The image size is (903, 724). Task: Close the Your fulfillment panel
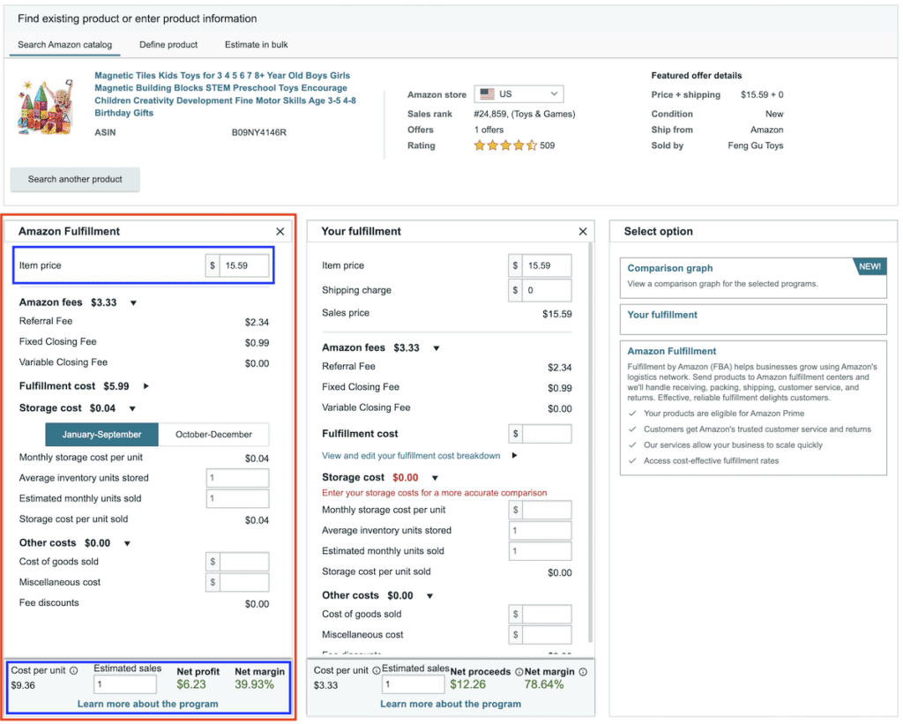click(x=583, y=231)
